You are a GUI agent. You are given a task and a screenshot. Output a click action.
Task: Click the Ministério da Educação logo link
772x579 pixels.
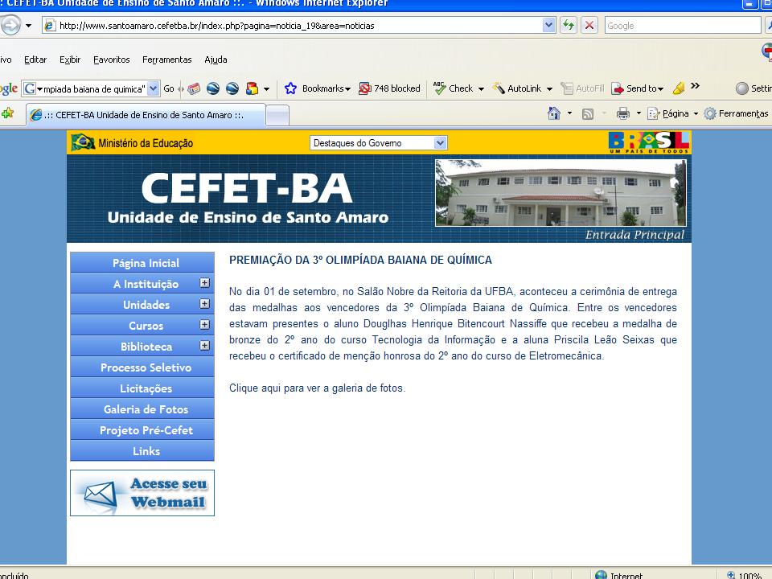132,143
